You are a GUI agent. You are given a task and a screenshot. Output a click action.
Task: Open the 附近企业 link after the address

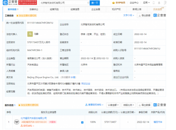point(86,84)
